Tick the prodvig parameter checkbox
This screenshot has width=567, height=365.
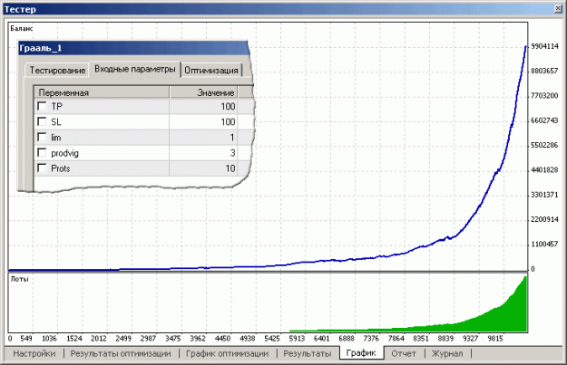coord(42,152)
